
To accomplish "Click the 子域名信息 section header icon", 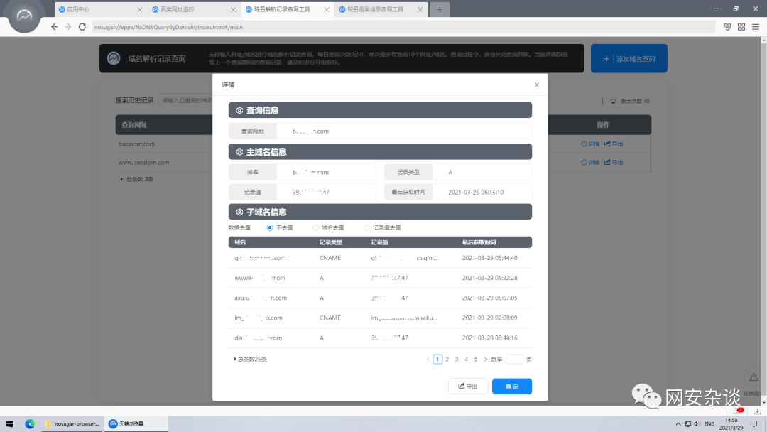I will pos(240,212).
